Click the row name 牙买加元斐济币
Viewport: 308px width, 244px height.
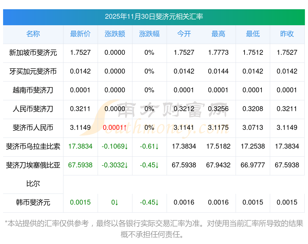[33, 71]
